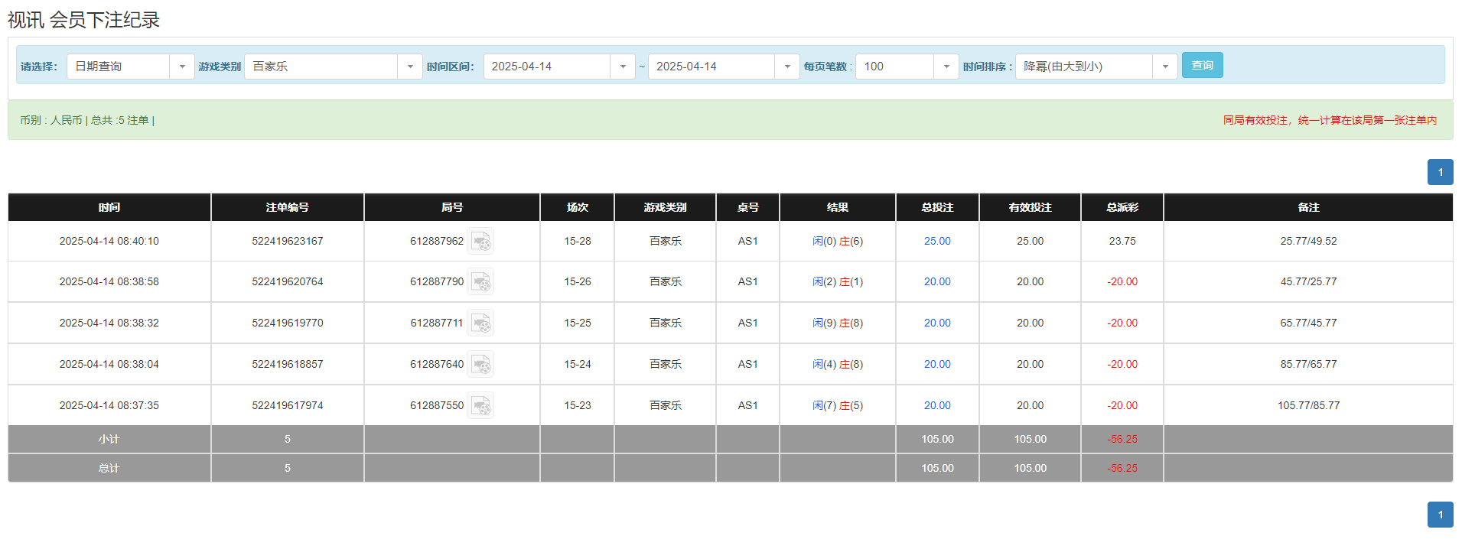Select bet slip number 522419619770
Screen dimensions: 1462x549
[x=287, y=323]
